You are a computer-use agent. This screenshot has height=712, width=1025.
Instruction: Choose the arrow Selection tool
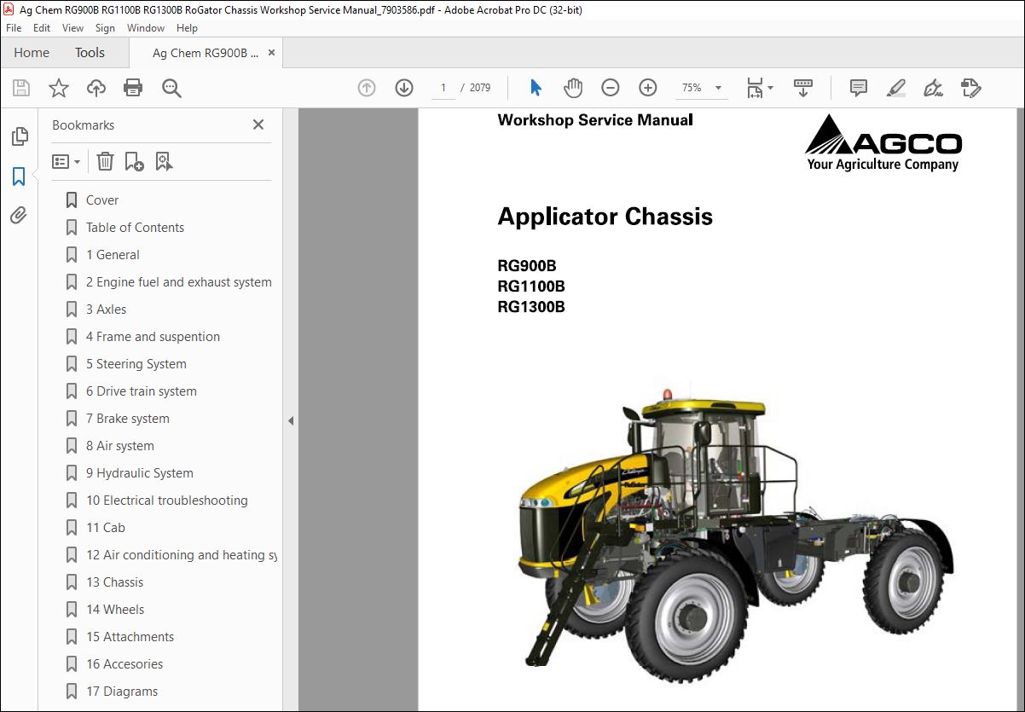(536, 88)
